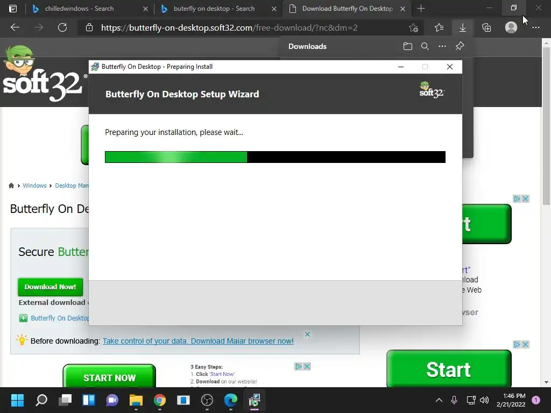Click the installation progress bar
The image size is (551, 413).
coord(275,157)
